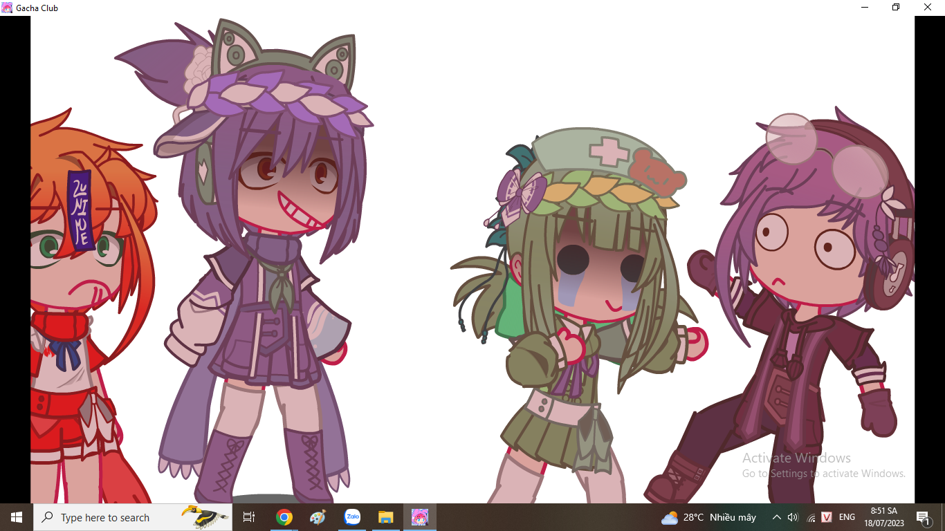Viewport: 945px width, 531px height.
Task: Open Task View from the taskbar
Action: 249,517
